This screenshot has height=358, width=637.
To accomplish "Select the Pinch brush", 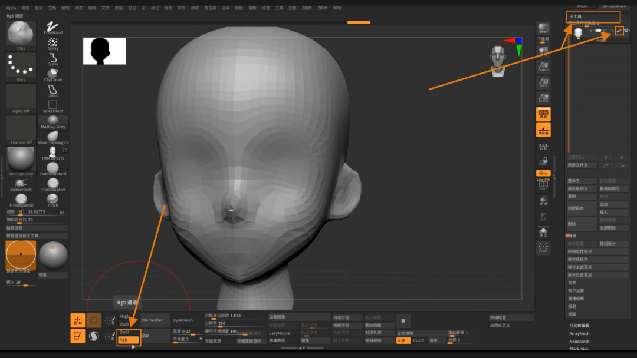I will point(52,201).
